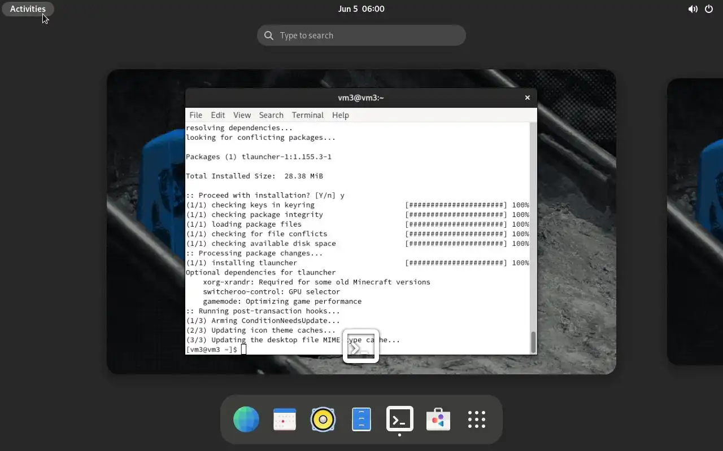The width and height of the screenshot is (723, 451).
Task: Open the clock showing Jun 5 06:00
Action: [x=361, y=9]
